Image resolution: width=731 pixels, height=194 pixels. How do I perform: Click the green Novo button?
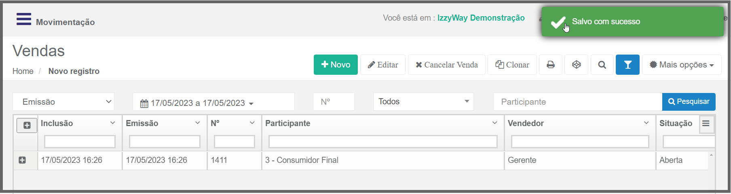[336, 65]
